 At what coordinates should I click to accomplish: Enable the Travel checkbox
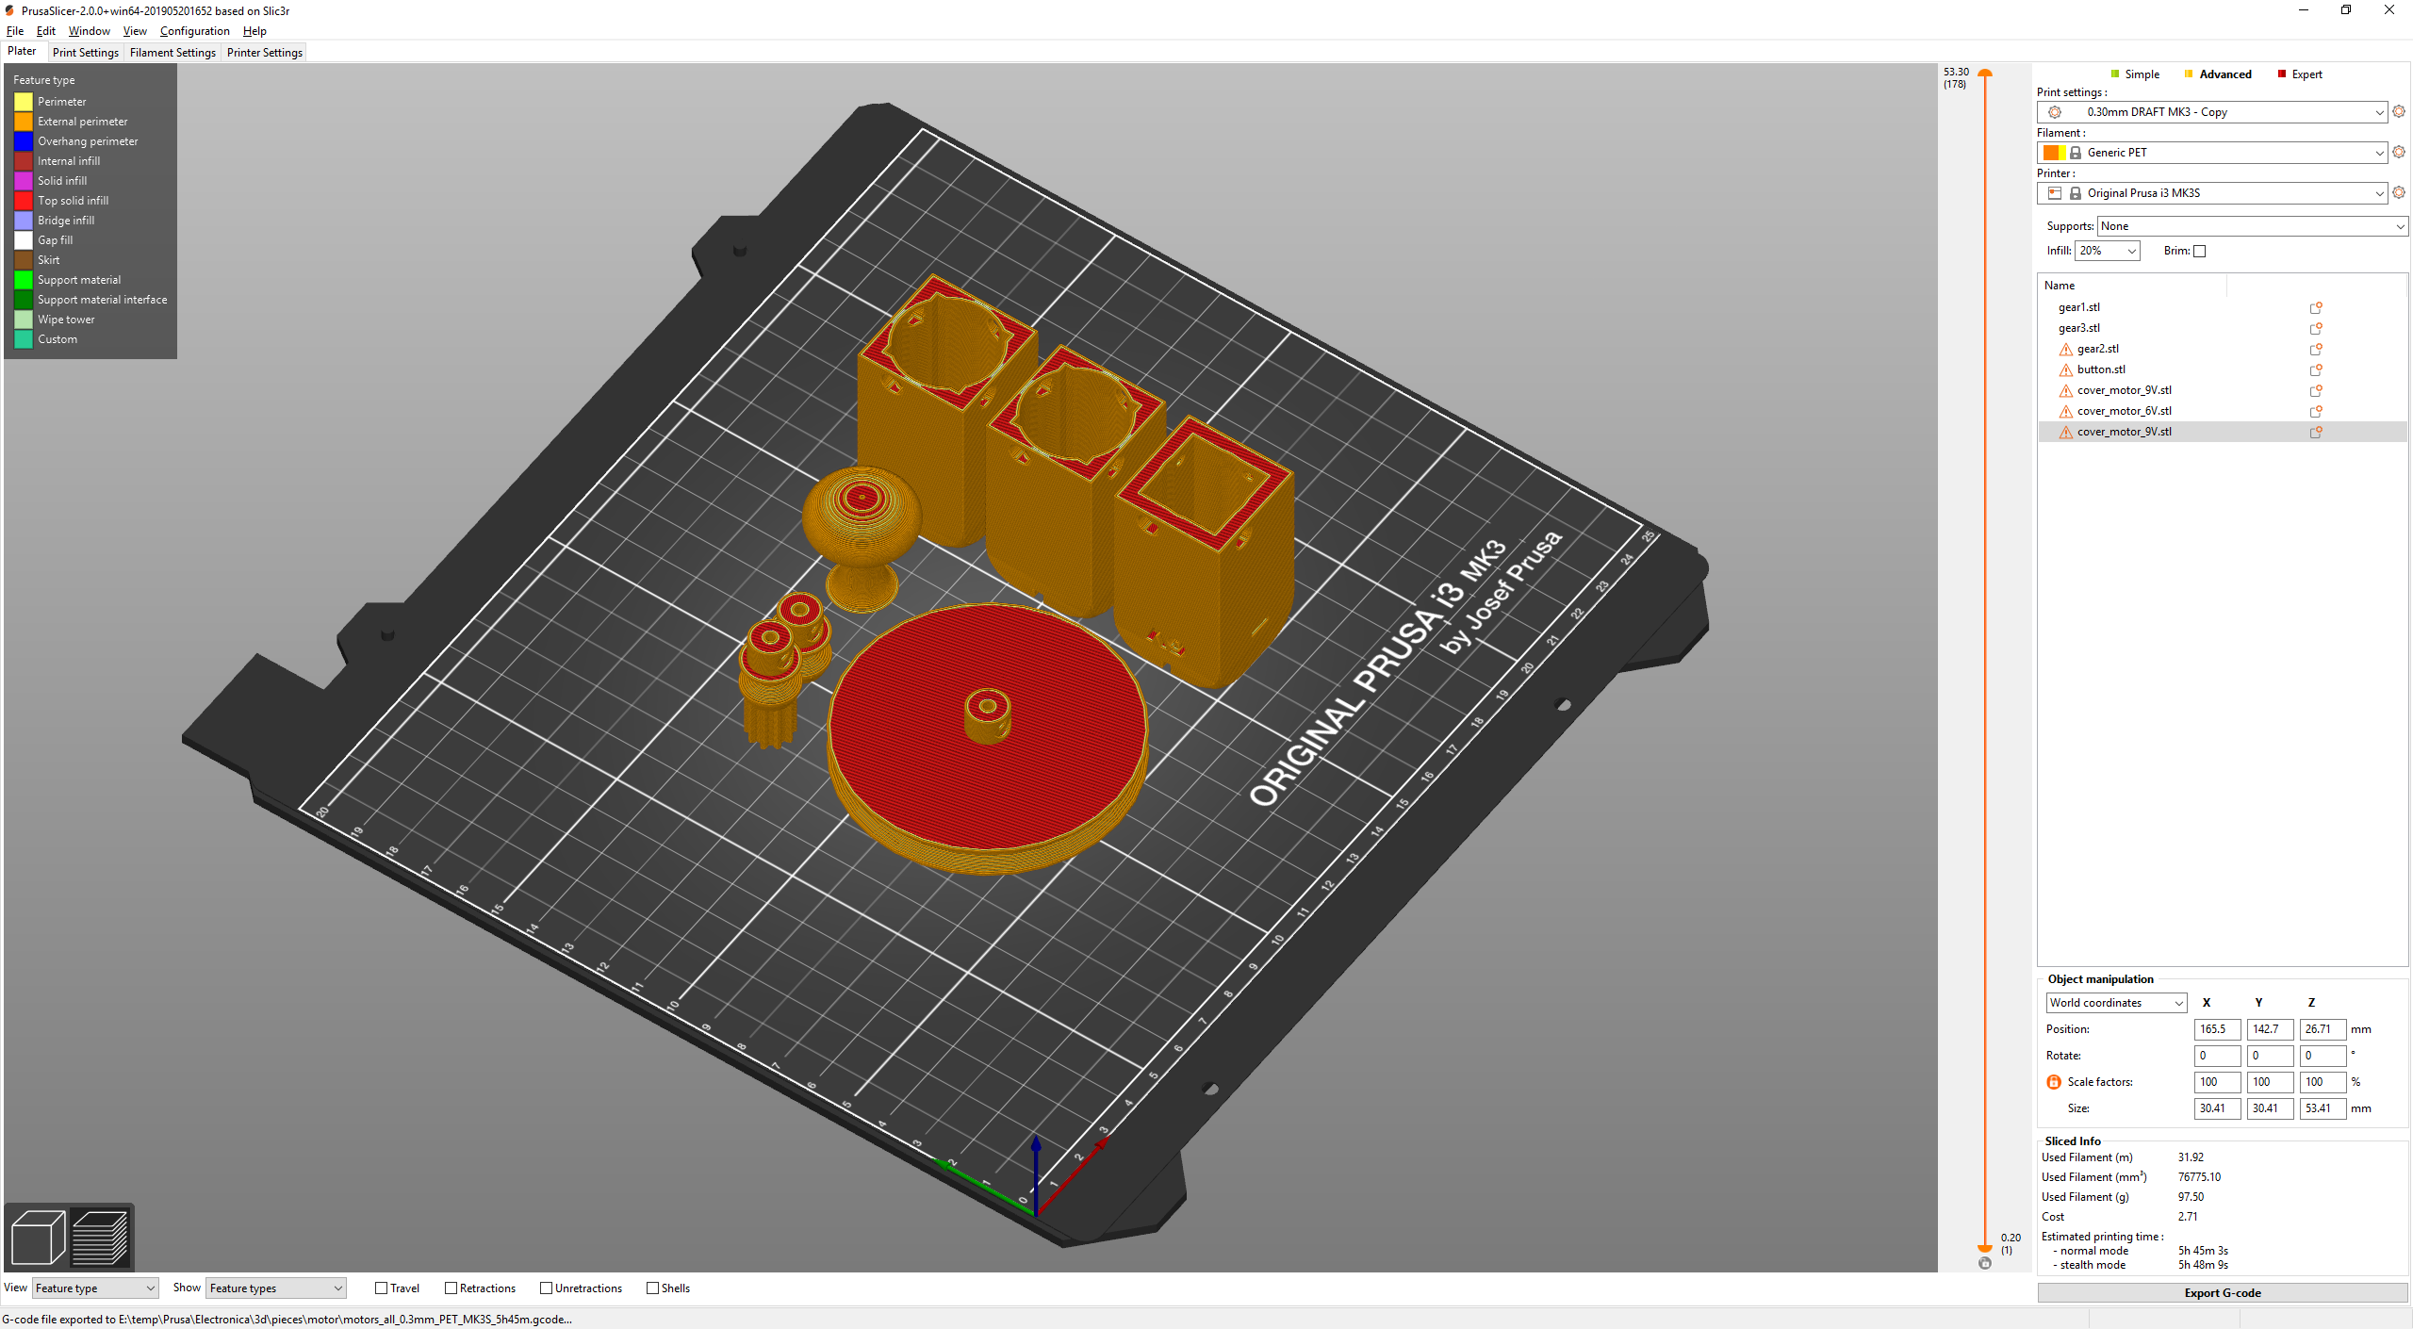coord(382,1288)
